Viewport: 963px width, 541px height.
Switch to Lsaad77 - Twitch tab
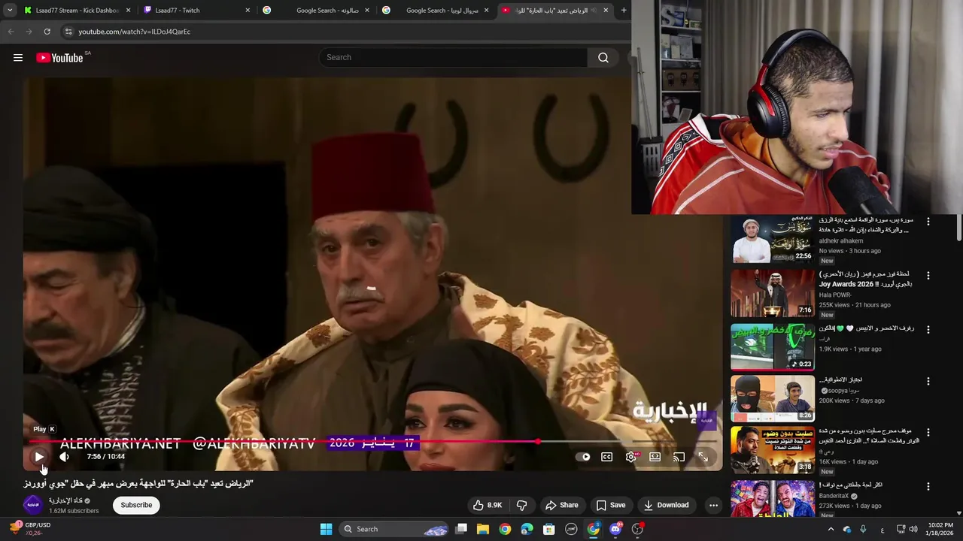point(197,11)
